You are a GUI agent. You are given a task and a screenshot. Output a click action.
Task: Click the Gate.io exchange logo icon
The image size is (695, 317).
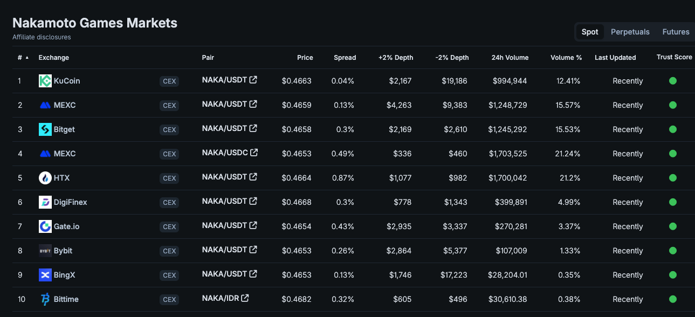tap(45, 226)
